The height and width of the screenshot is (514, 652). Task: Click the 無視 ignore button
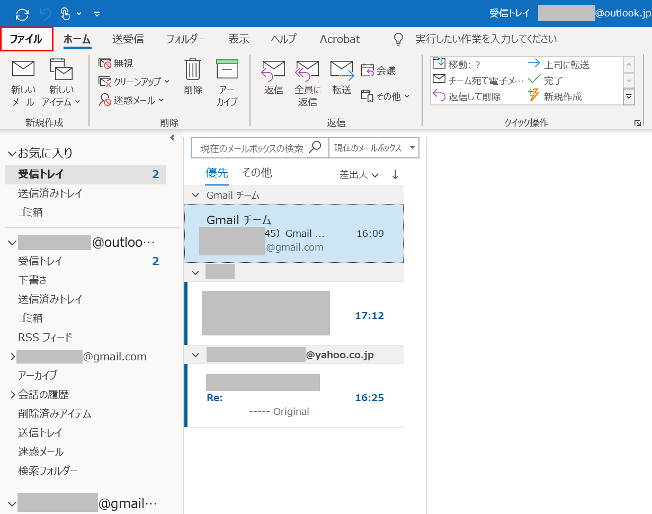pos(117,63)
